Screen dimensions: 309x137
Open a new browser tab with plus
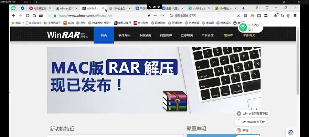pos(243,8)
